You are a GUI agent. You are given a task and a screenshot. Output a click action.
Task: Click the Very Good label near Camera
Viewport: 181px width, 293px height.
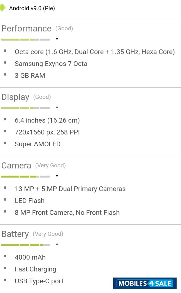coord(50,165)
